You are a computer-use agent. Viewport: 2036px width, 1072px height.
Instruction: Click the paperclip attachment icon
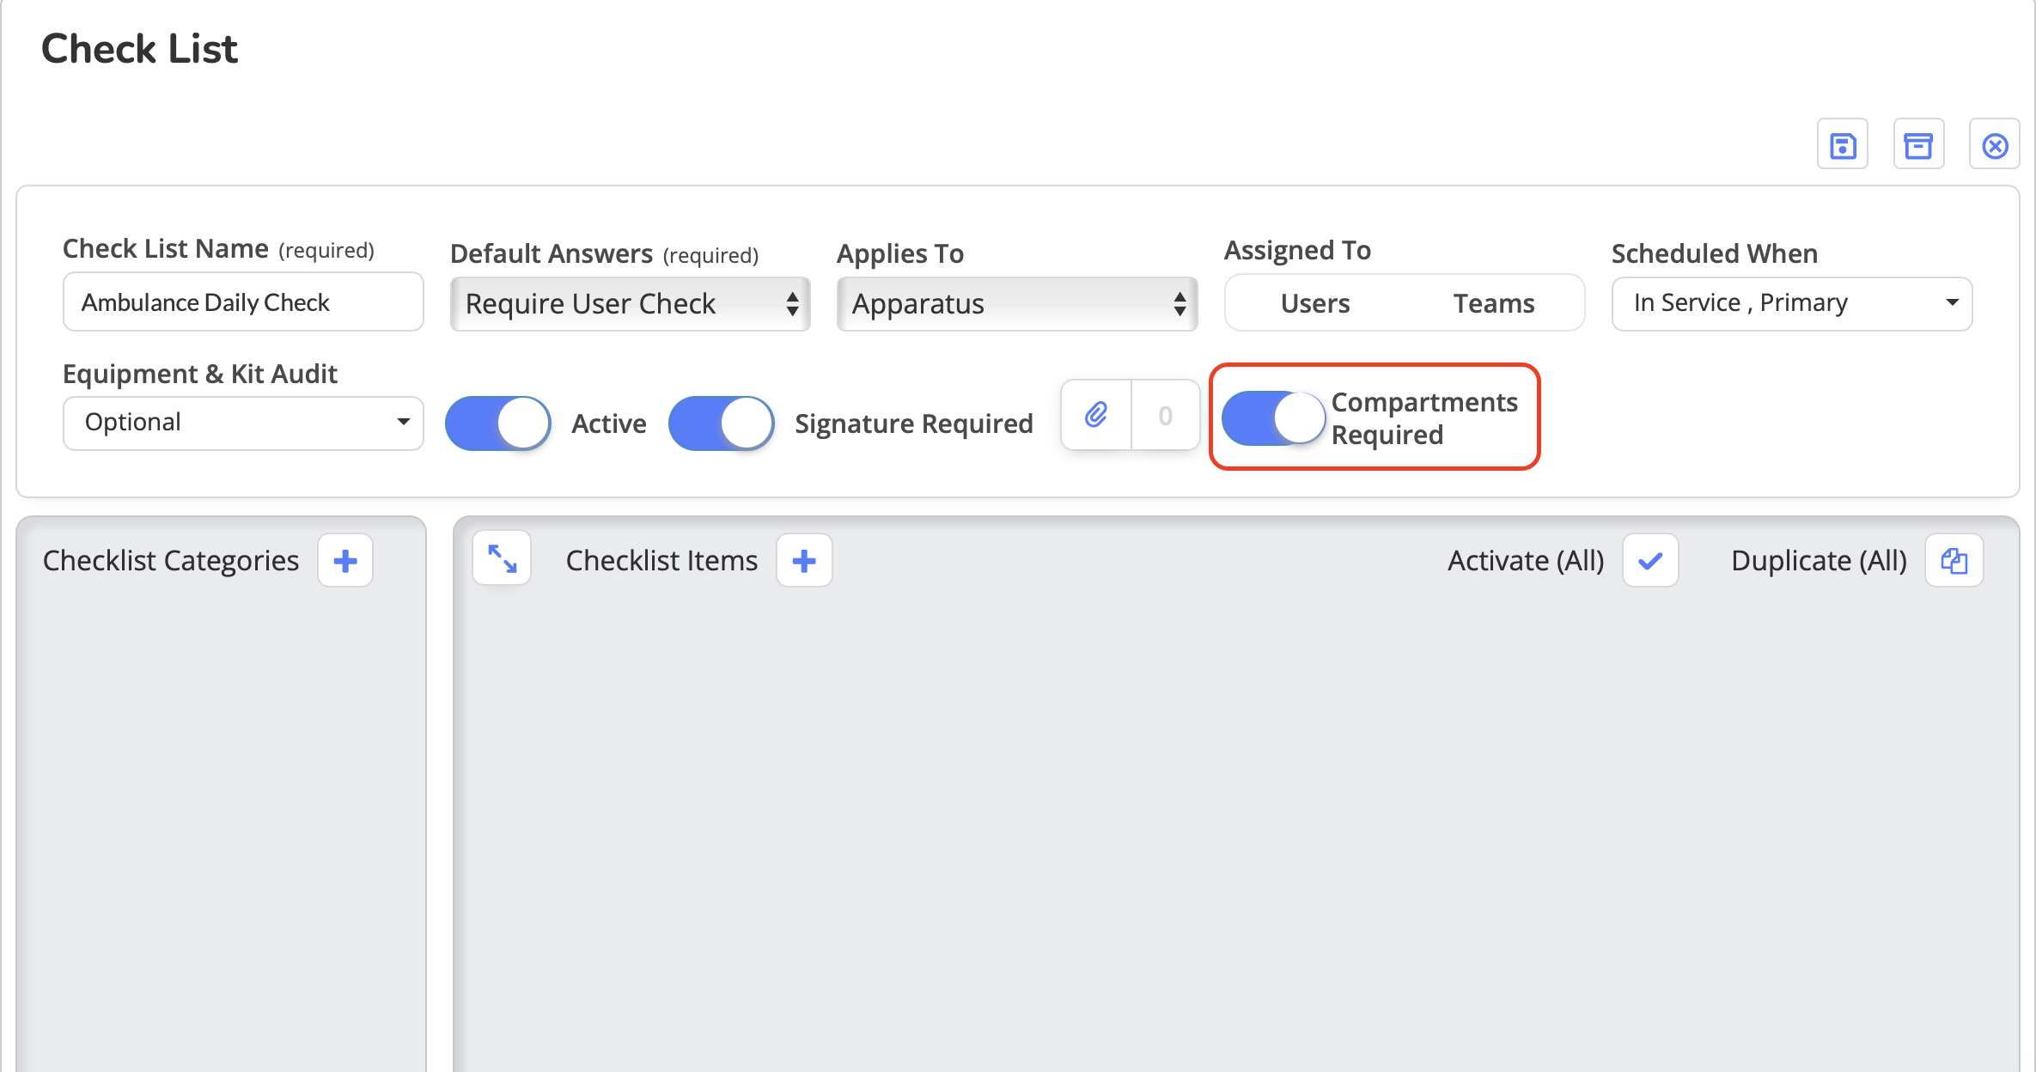point(1096,416)
